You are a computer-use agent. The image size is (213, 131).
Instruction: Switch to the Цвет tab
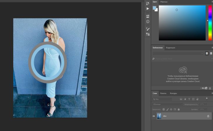[155, 2]
